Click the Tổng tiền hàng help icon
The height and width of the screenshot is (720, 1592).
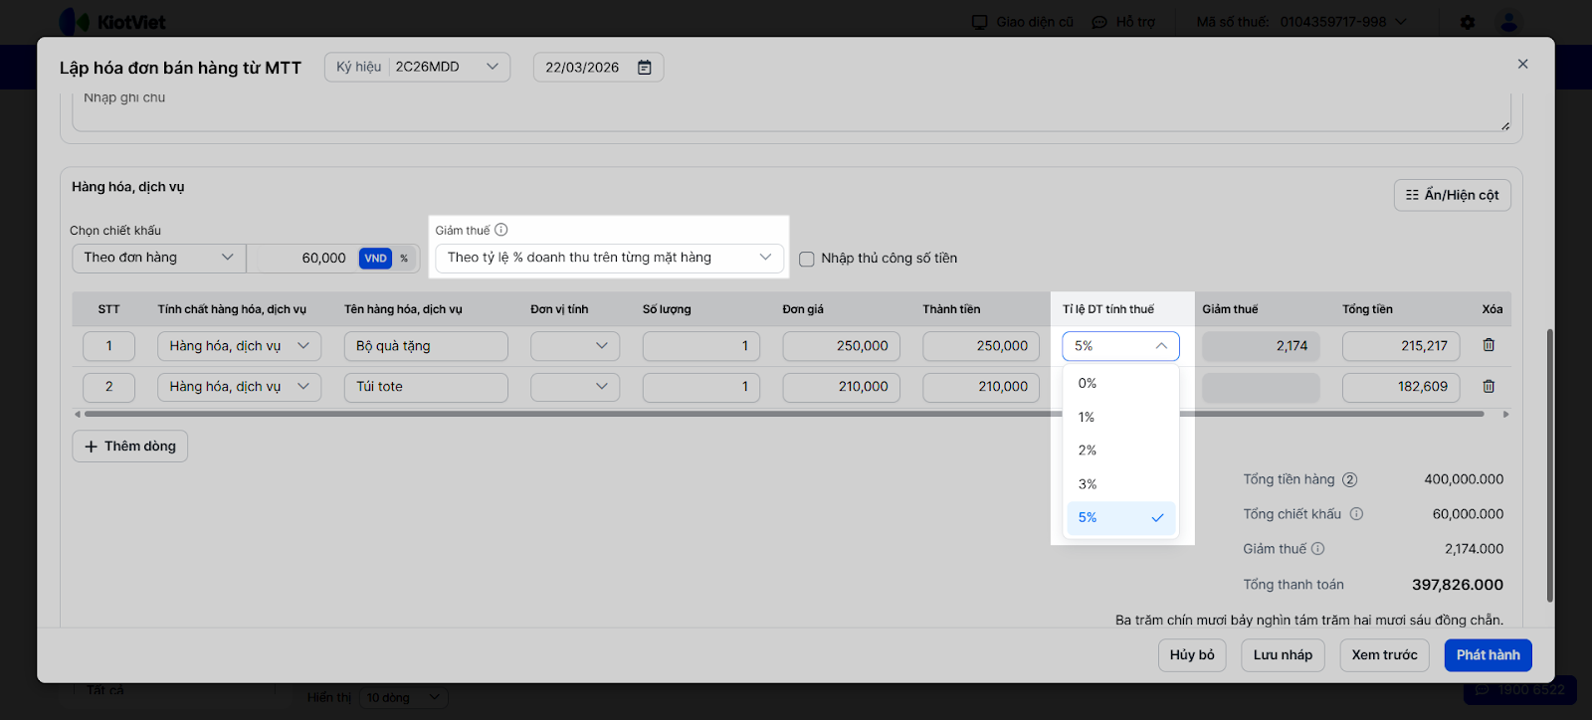[1350, 479]
